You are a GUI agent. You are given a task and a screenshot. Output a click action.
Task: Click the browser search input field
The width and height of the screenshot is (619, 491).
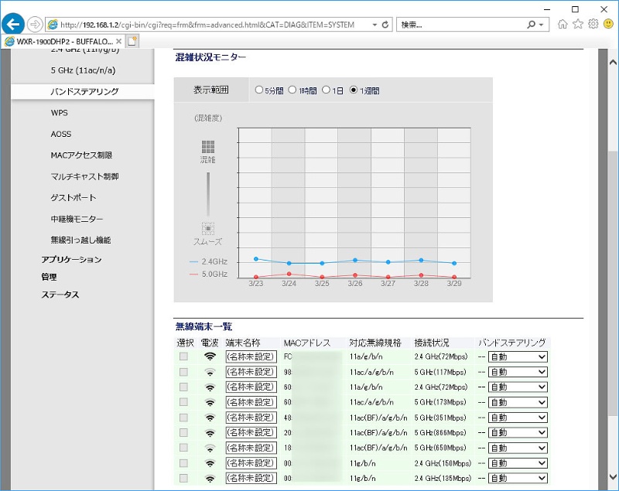pyautogui.click(x=460, y=25)
